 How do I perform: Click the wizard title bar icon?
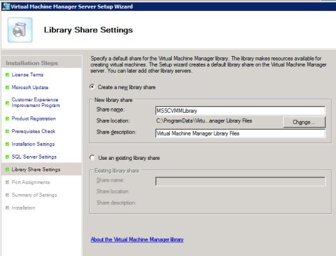point(6,6)
